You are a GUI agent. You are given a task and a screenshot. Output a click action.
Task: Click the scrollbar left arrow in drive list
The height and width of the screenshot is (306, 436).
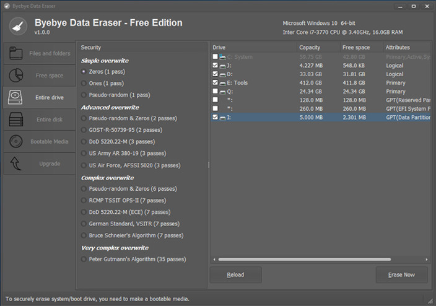(214, 260)
